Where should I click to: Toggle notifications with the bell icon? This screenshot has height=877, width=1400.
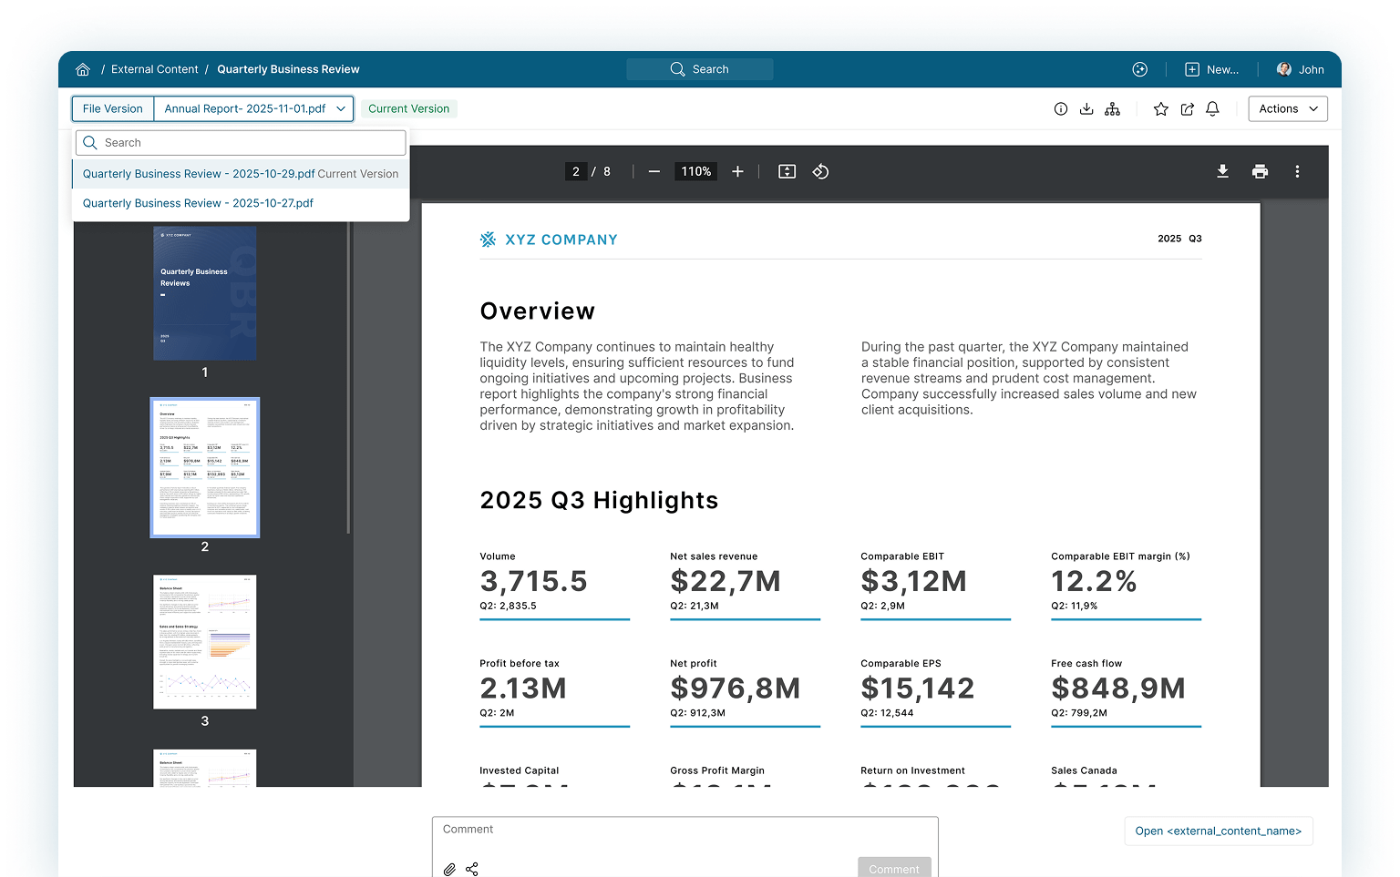[1212, 108]
